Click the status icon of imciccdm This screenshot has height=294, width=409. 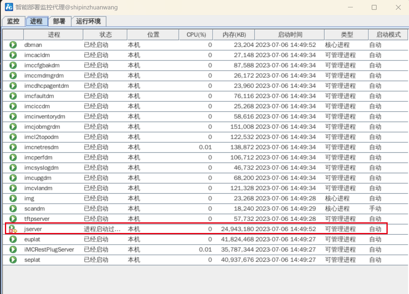tap(13, 106)
